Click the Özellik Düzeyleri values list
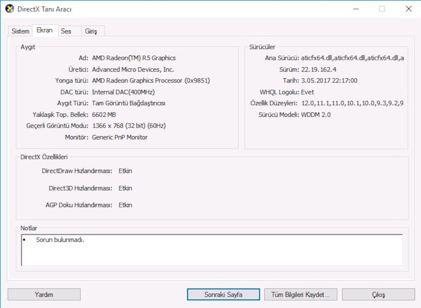The image size is (421, 308). click(x=352, y=103)
